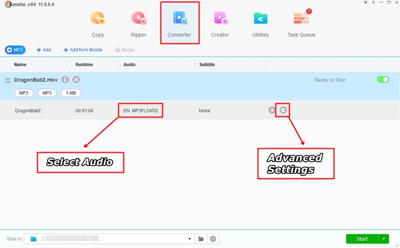Open the Ripper module
This screenshot has height=248, width=400.
coord(138,24)
